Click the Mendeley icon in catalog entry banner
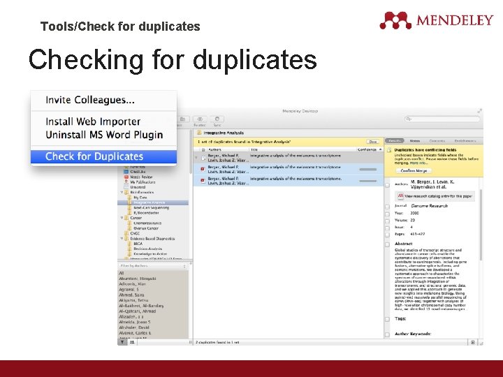The height and width of the screenshot is (377, 503). [400, 195]
